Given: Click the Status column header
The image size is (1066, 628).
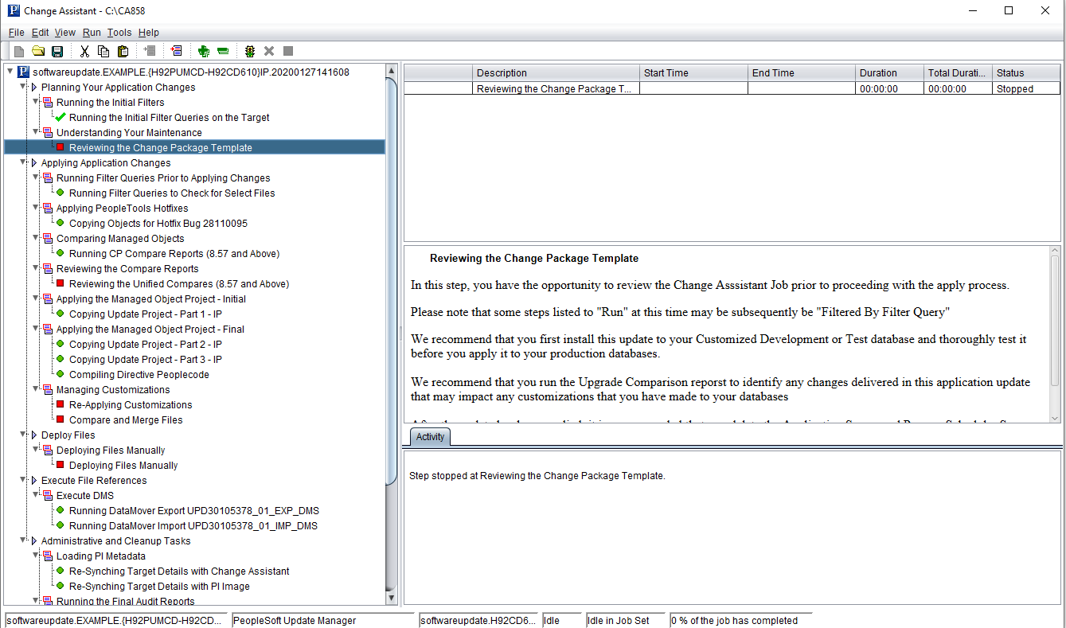Looking at the screenshot, I should 1025,73.
